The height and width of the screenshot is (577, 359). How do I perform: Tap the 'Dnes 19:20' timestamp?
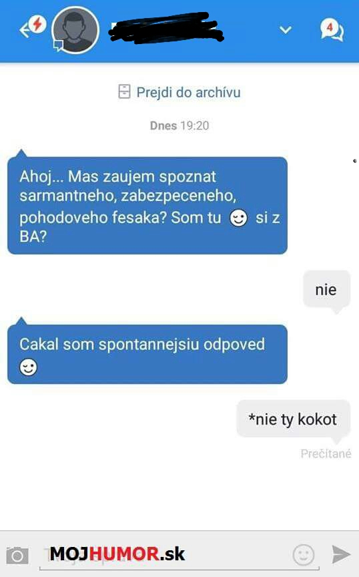click(x=179, y=126)
